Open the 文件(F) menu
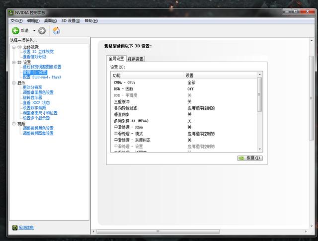The width and height of the screenshot is (318, 241). (16, 21)
